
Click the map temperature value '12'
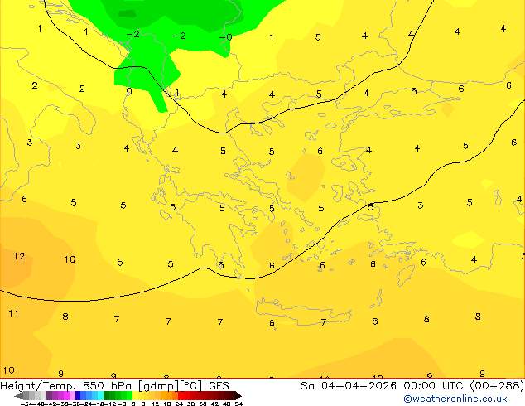(19, 256)
